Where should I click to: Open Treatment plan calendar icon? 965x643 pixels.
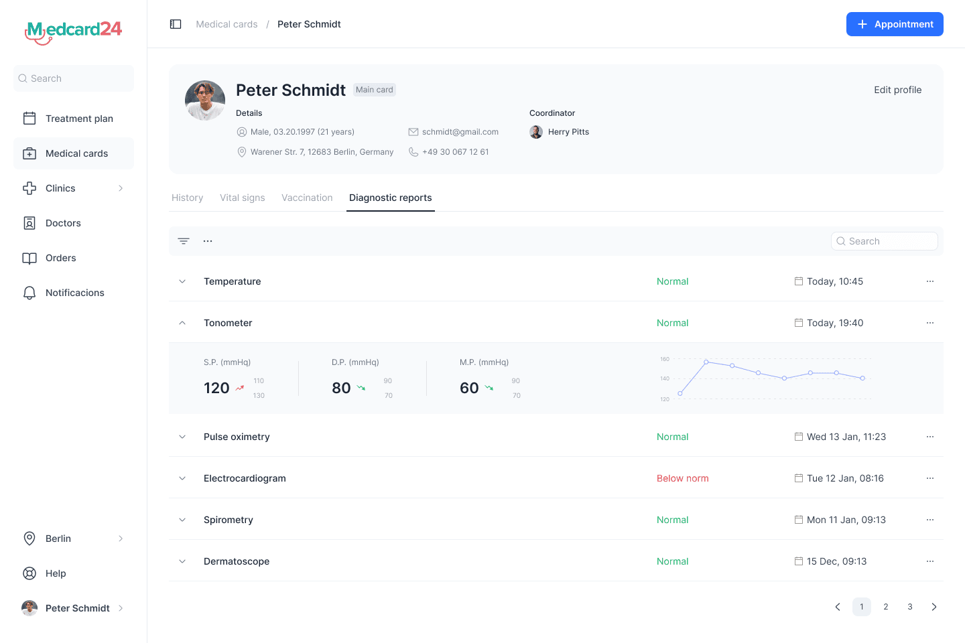pyautogui.click(x=29, y=119)
